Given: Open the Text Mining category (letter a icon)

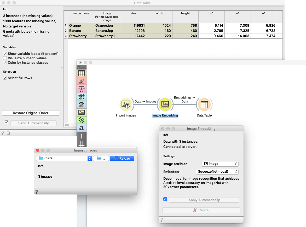Looking at the screenshot, I should (81, 128).
